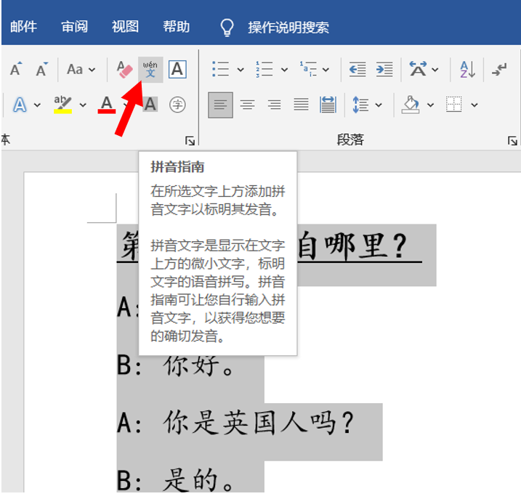Screen dimensions: 521x499
Task: Click the Borders grid icon
Action: point(454,105)
